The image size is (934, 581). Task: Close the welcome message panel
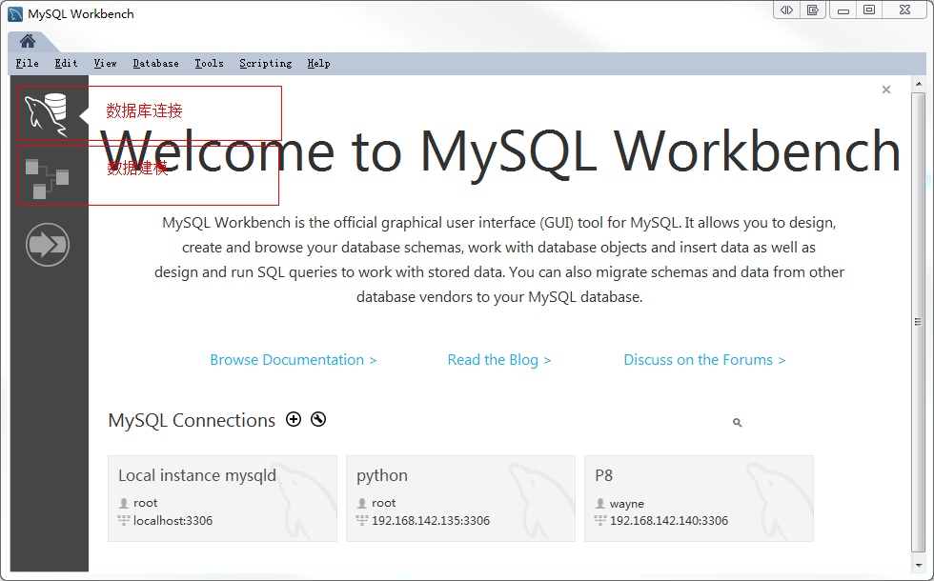pyautogui.click(x=886, y=90)
